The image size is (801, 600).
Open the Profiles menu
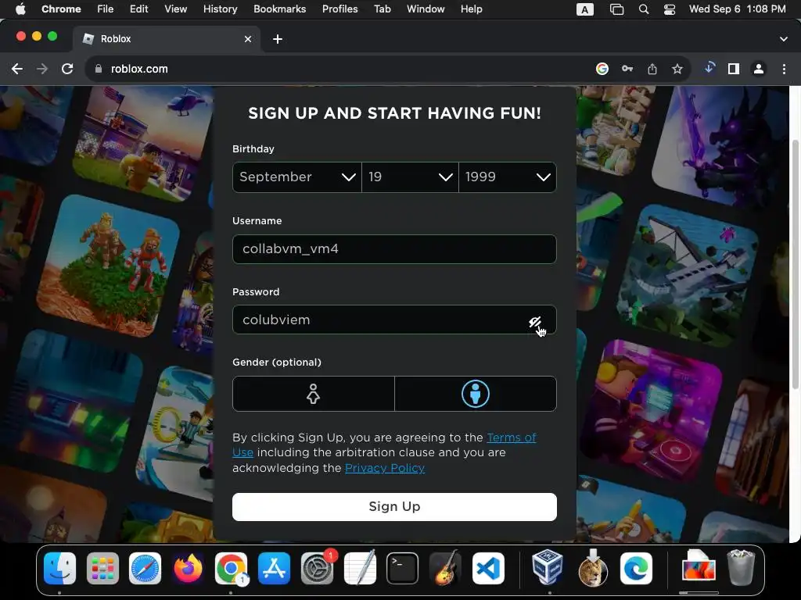[339, 9]
